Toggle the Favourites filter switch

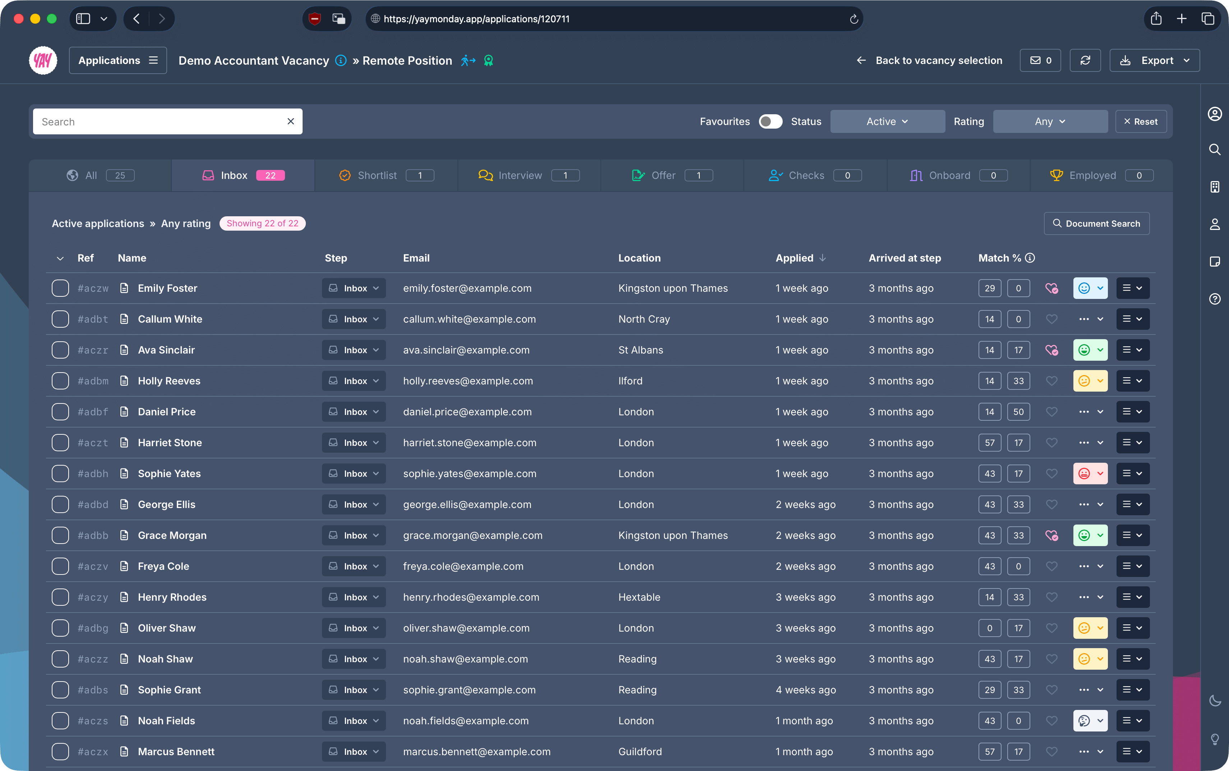[769, 121]
